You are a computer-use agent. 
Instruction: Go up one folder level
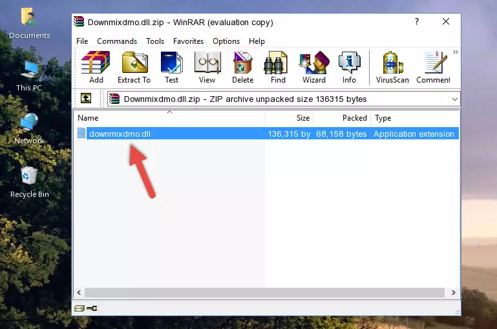[x=86, y=99]
